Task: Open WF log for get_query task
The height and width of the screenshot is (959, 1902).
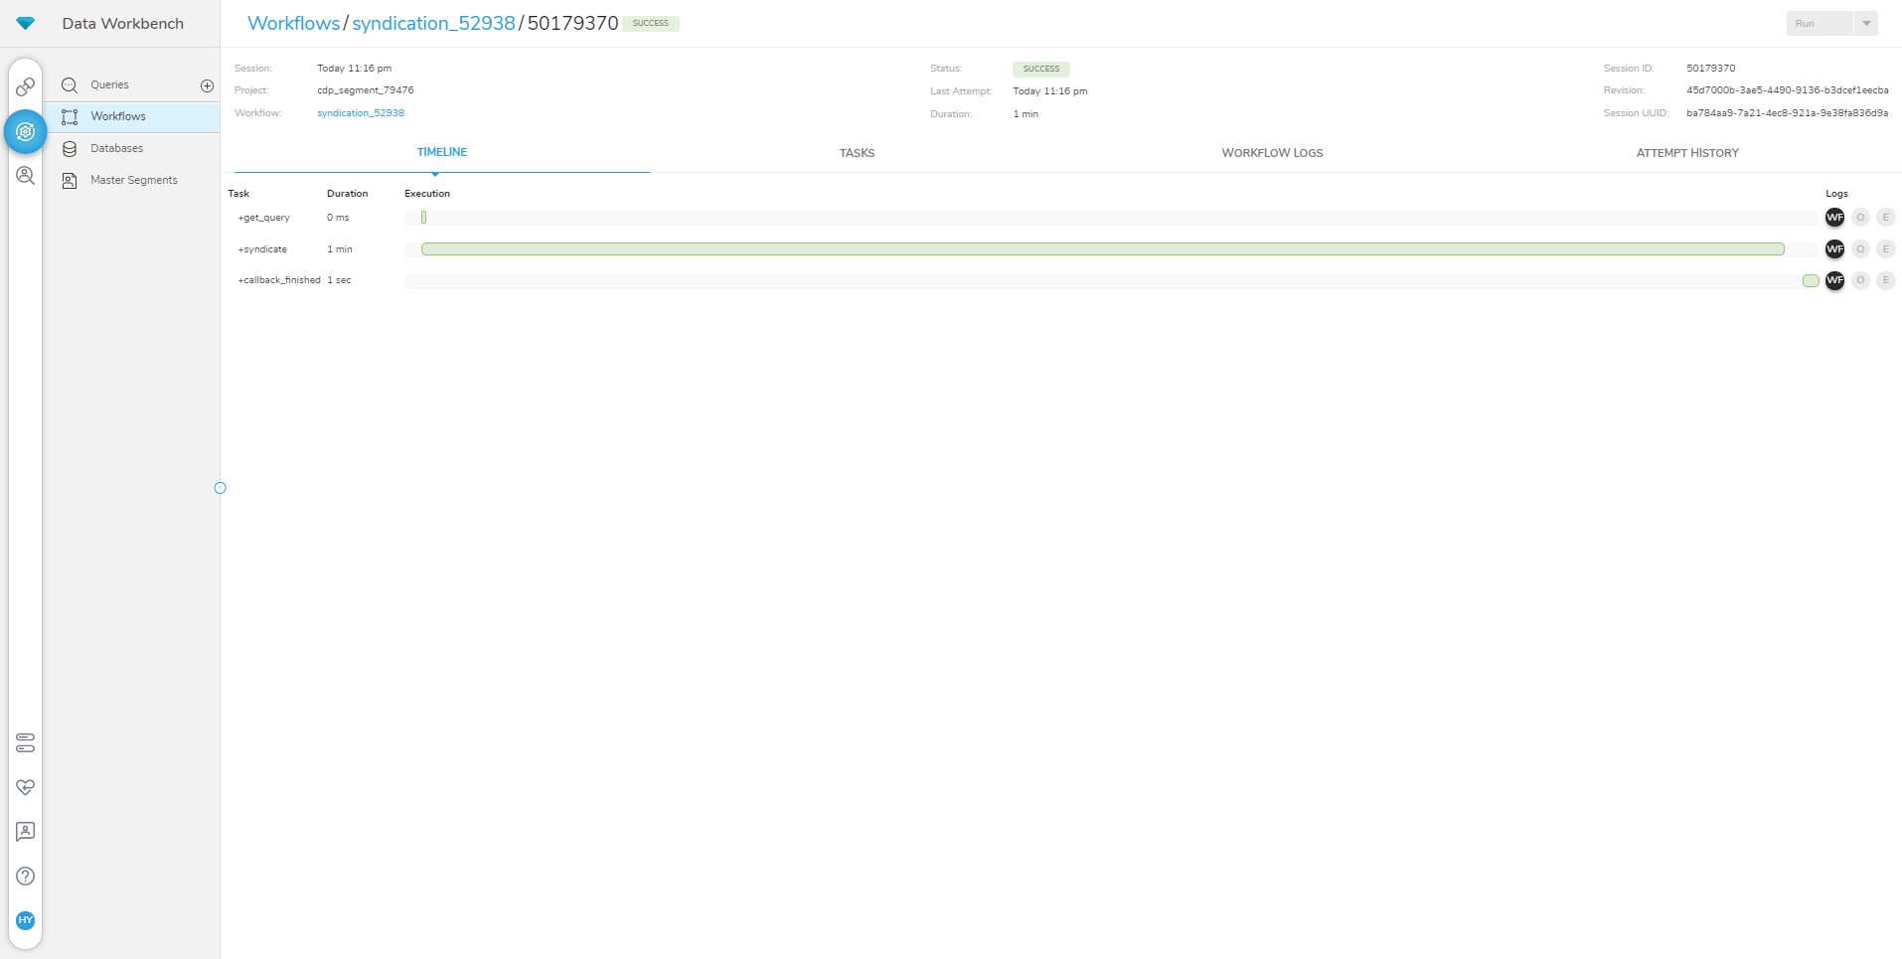Action: [1834, 218]
